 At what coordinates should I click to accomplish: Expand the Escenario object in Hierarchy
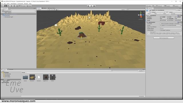click(3, 15)
